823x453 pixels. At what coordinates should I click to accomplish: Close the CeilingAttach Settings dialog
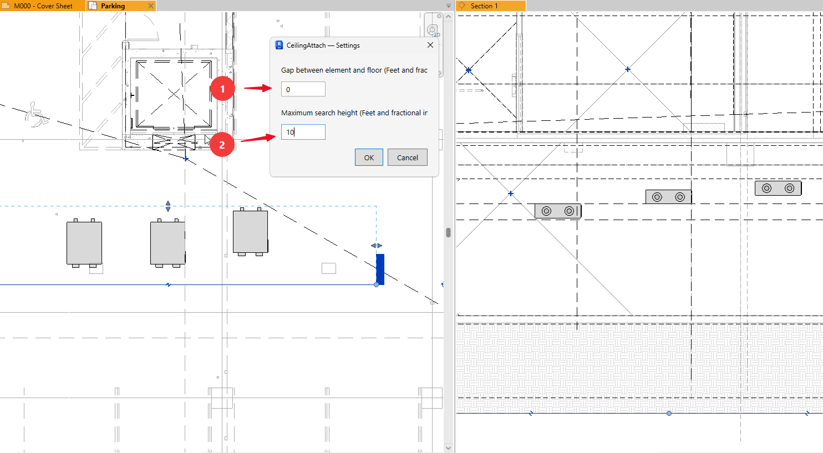[x=430, y=45]
